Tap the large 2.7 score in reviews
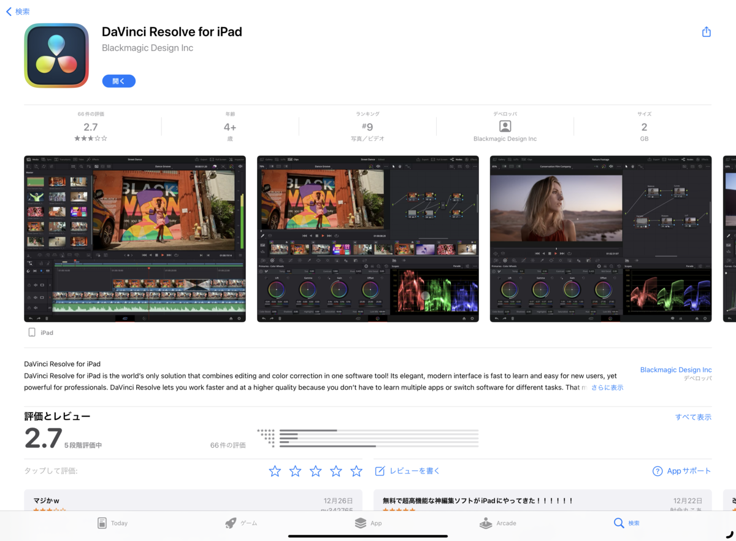The image size is (736, 541). [x=44, y=439]
